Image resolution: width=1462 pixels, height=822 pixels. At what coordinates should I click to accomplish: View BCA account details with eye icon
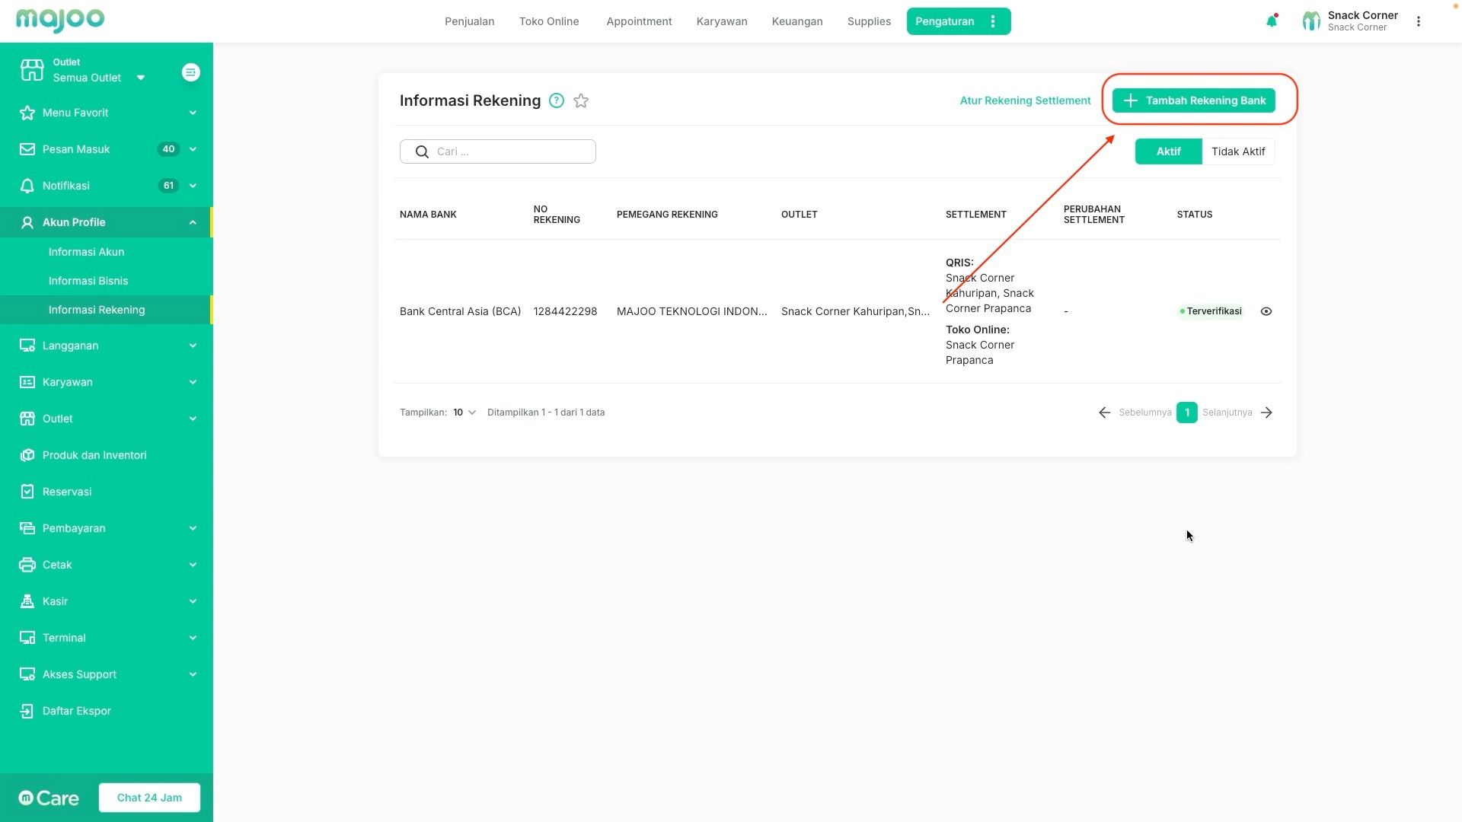point(1266,311)
